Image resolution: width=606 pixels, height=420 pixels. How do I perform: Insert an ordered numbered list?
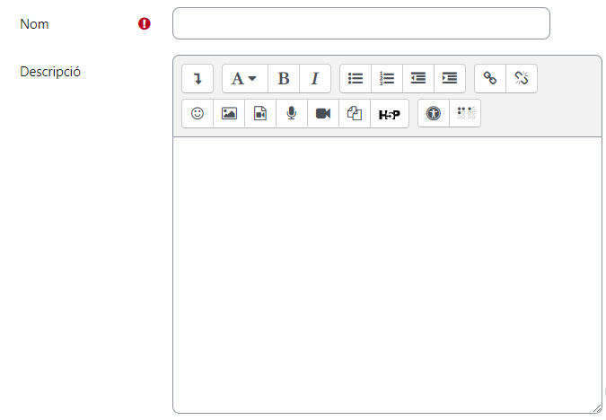[387, 78]
